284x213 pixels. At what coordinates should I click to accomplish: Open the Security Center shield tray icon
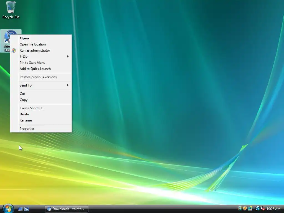(x=245, y=209)
